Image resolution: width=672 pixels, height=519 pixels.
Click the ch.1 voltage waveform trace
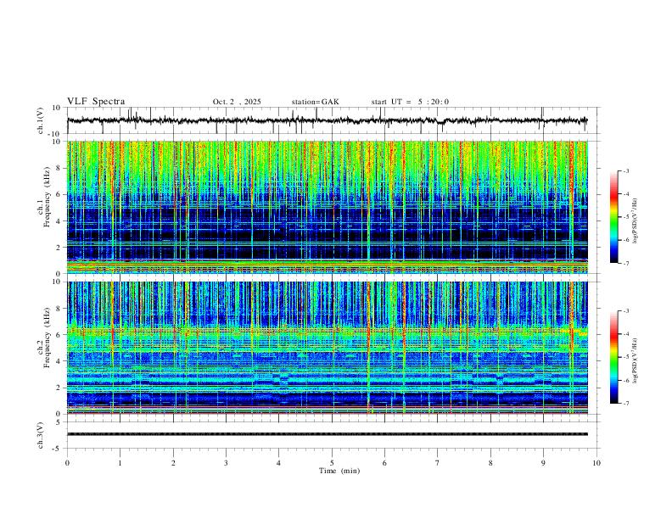tap(327, 120)
